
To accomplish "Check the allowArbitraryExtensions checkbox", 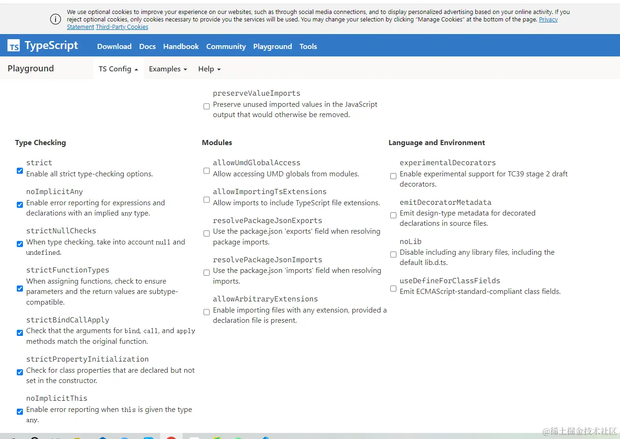I will (206, 312).
